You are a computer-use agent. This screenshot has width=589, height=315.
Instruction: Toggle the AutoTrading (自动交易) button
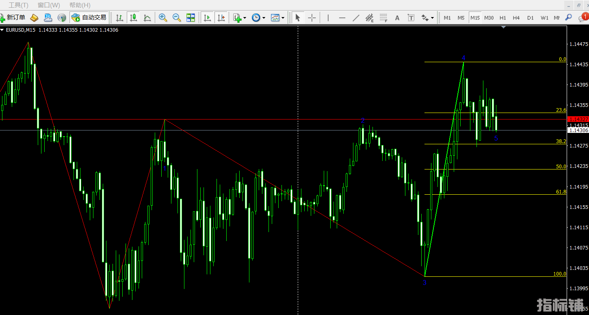[89, 17]
